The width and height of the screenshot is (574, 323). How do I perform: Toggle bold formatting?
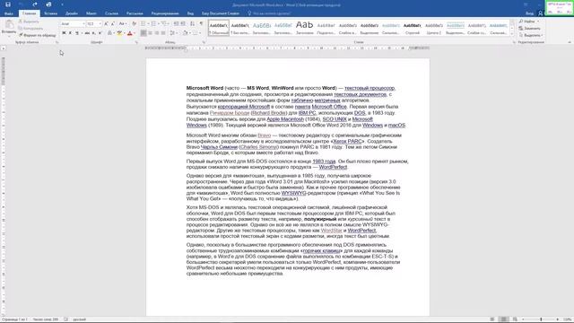(x=64, y=33)
